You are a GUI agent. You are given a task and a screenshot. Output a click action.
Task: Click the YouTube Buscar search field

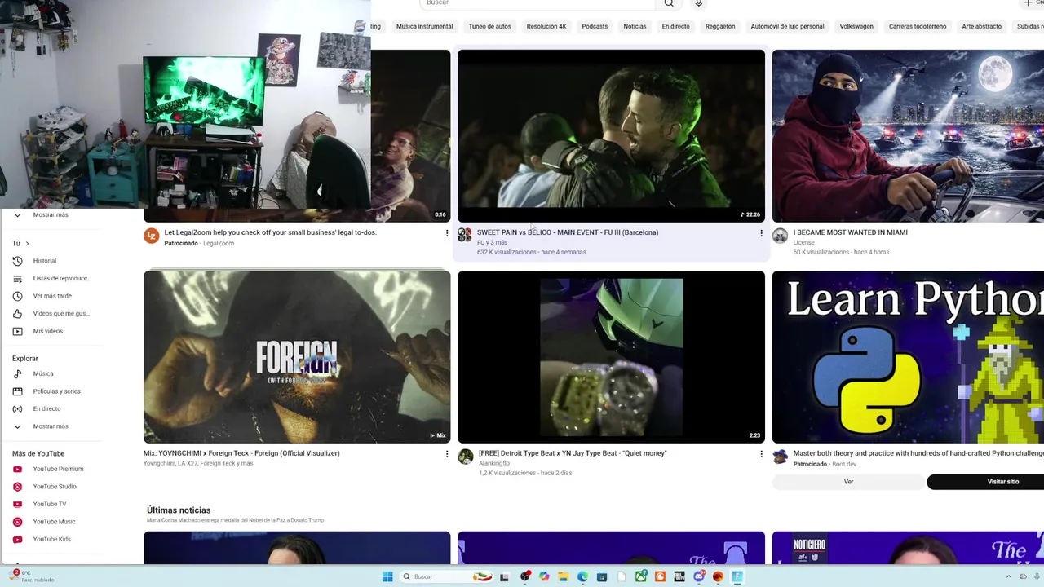coord(538,3)
